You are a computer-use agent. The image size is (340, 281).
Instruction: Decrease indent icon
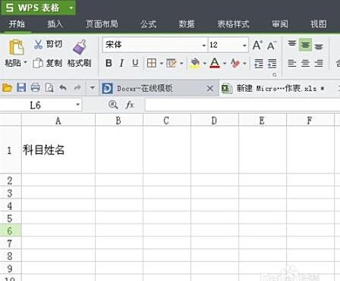coord(259,63)
